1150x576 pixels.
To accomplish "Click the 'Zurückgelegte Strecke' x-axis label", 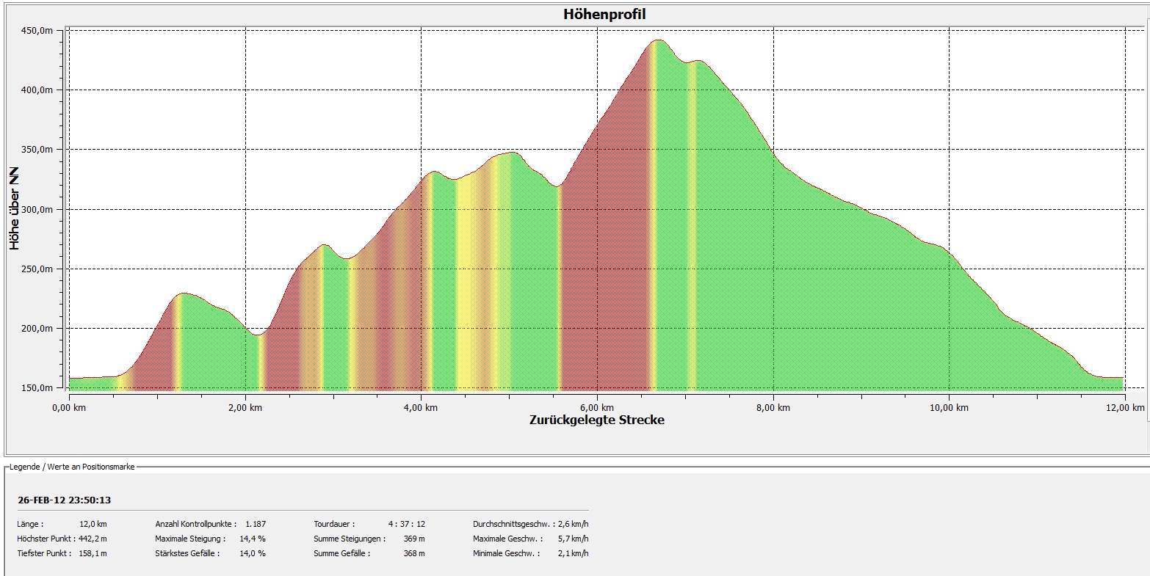I will tap(596, 420).
